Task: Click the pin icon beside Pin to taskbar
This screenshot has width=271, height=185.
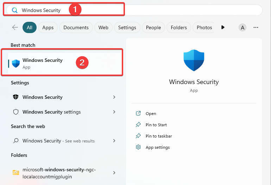Action: pos(138,136)
